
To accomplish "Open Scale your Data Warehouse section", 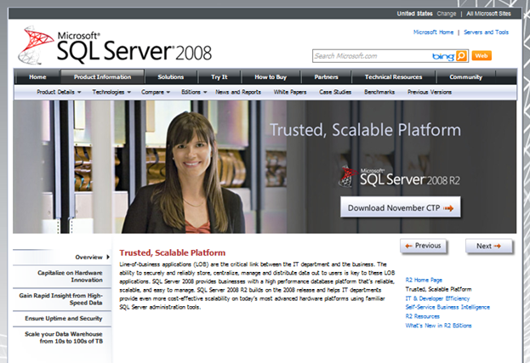I will pos(64,337).
